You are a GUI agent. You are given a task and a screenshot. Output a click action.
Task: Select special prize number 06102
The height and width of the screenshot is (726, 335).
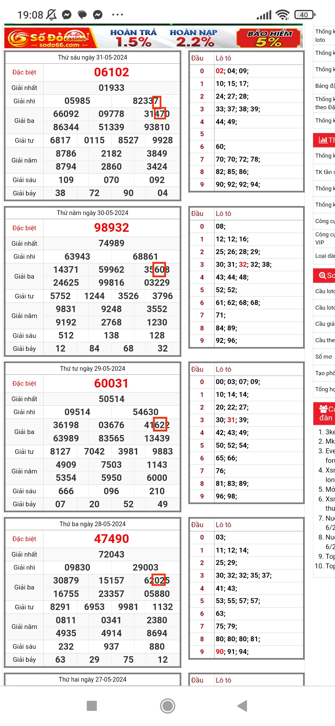coord(111,72)
